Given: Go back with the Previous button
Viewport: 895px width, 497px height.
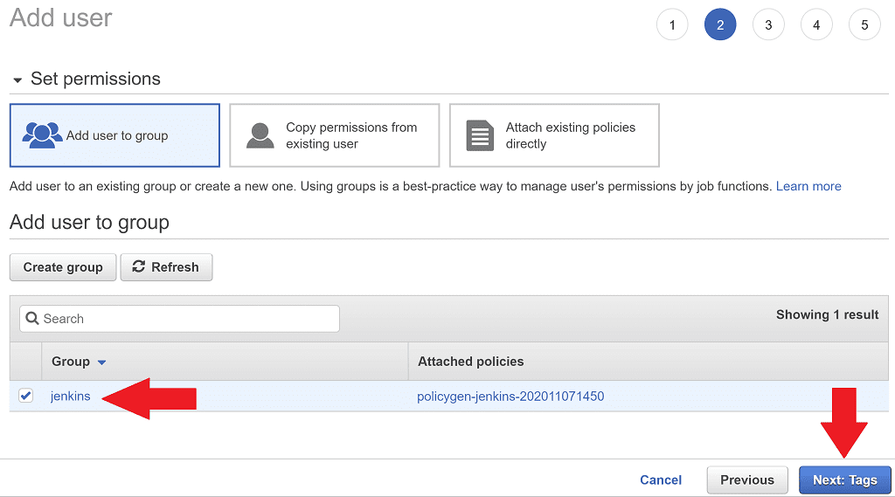Looking at the screenshot, I should (746, 480).
